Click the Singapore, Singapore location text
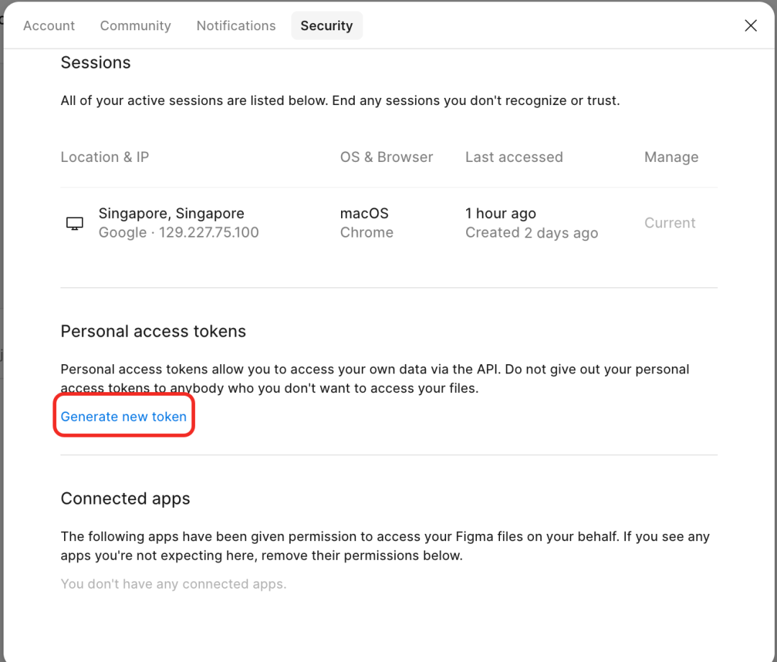 [x=171, y=214]
